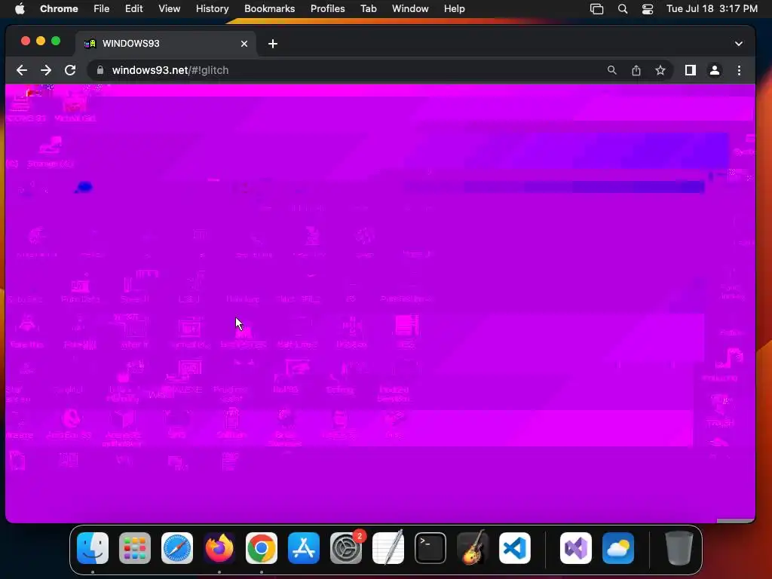The height and width of the screenshot is (579, 772).
Task: Reload the windows93.net page
Action: coord(70,70)
